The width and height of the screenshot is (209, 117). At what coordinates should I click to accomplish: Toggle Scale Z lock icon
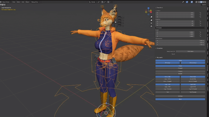200,36
